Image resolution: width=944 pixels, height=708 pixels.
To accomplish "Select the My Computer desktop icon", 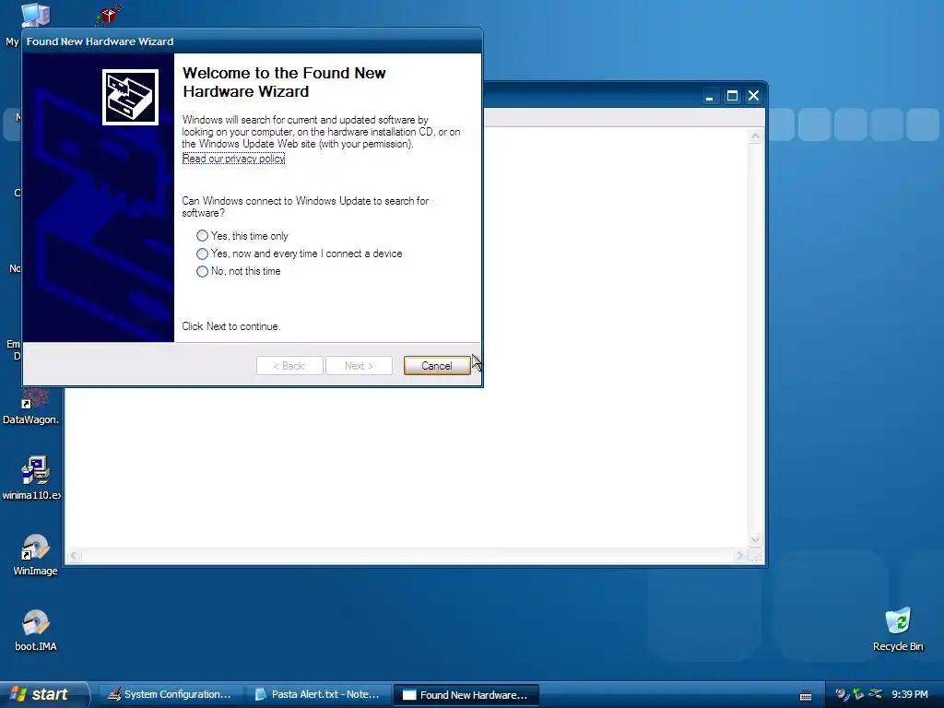I will pyautogui.click(x=35, y=15).
